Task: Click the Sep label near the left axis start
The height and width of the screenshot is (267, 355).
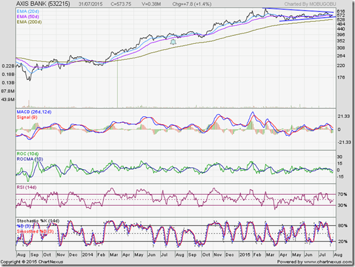Action: pyautogui.click(x=35, y=255)
